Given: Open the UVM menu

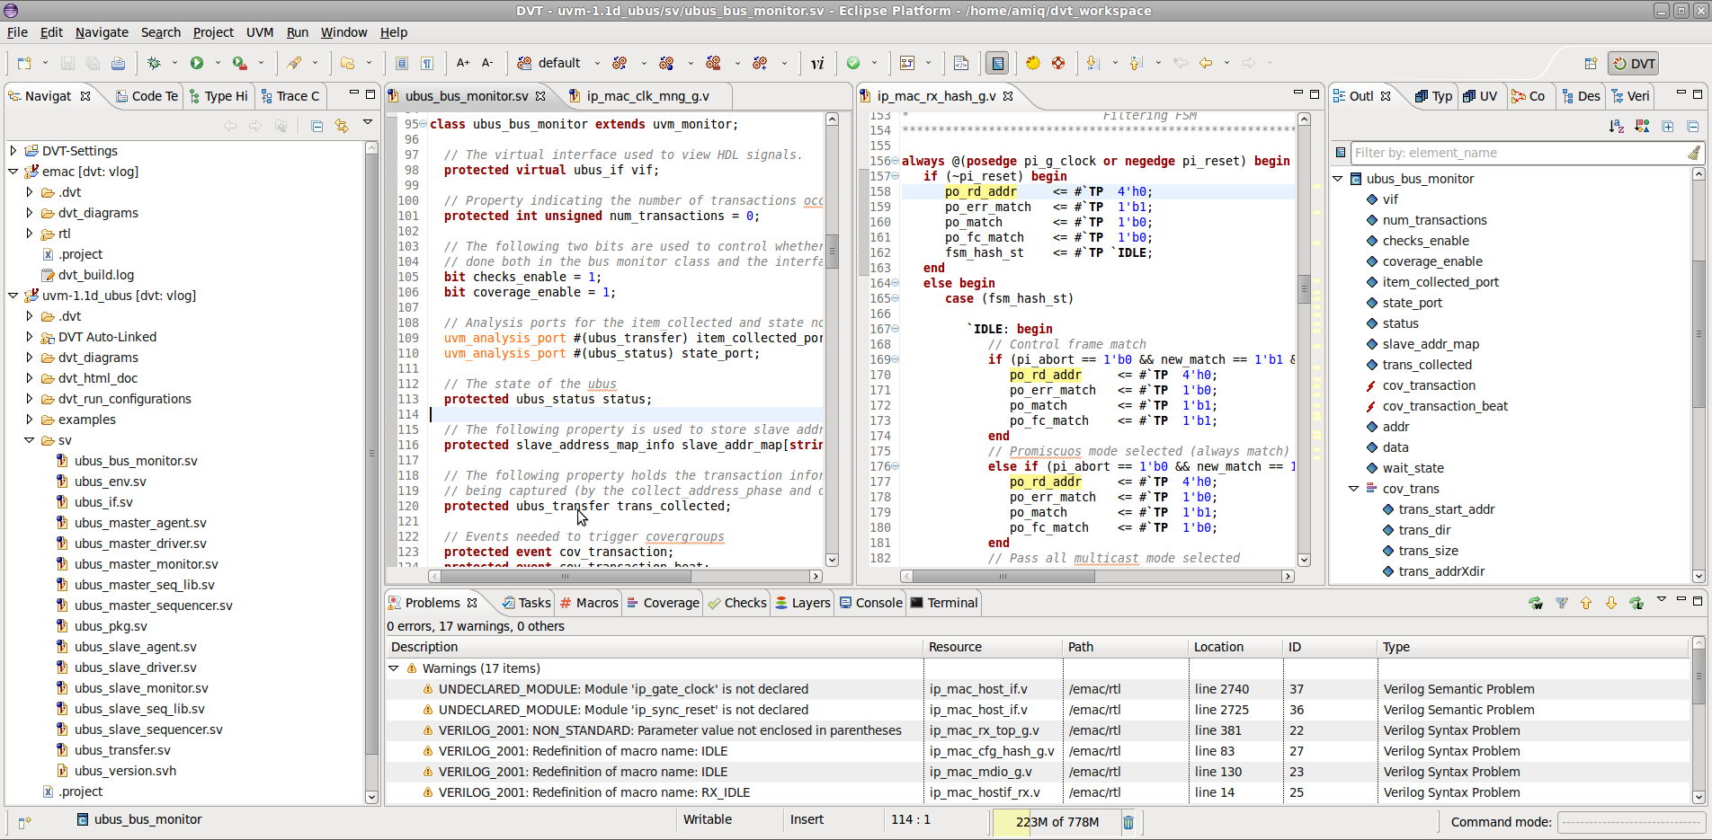Looking at the screenshot, I should click(x=259, y=32).
